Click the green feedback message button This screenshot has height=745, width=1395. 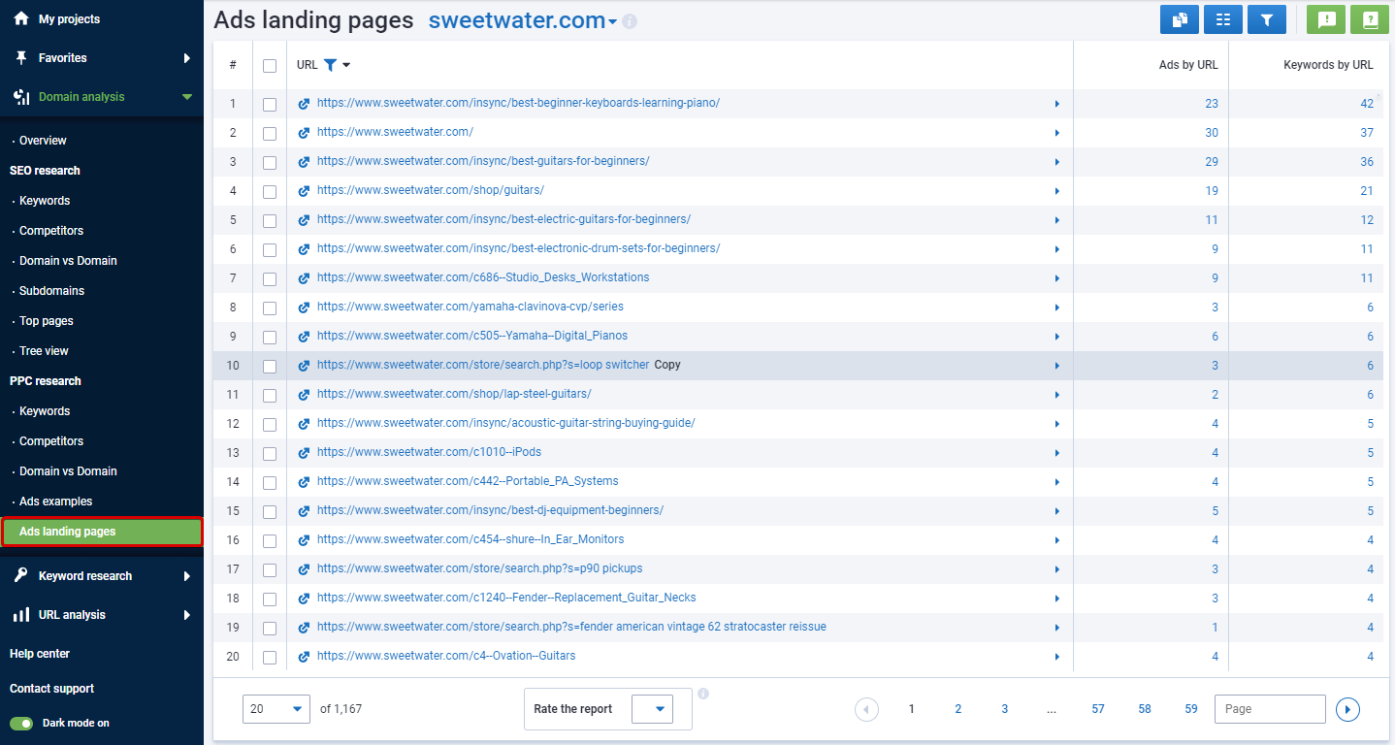pos(1326,19)
